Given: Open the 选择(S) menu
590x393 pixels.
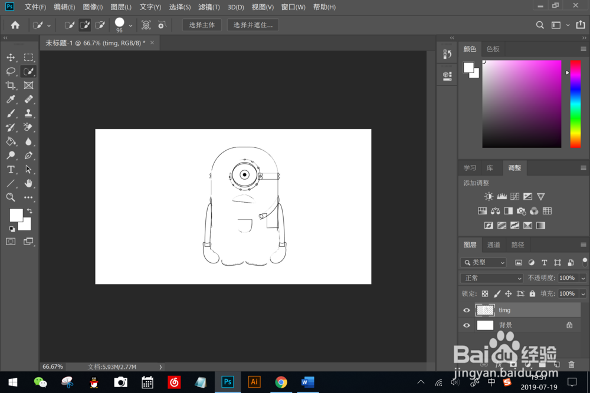Looking at the screenshot, I should (179, 7).
